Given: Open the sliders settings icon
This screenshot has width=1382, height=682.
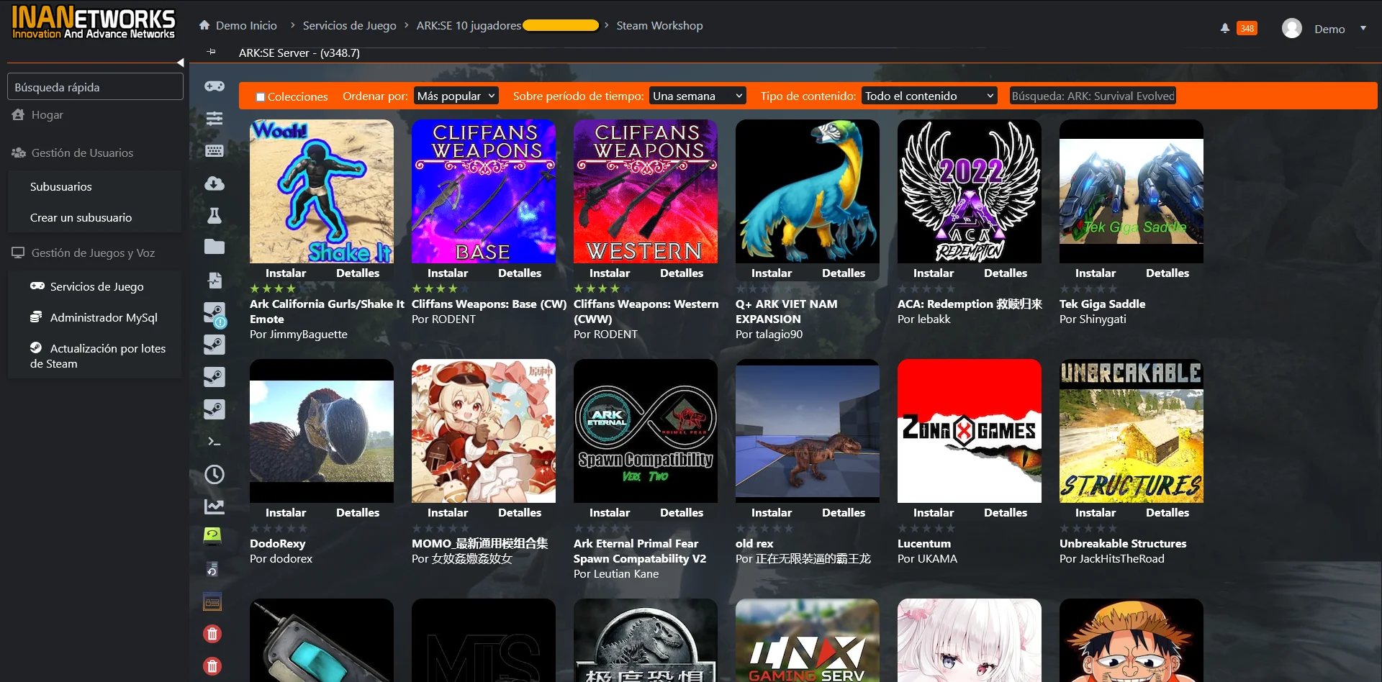Looking at the screenshot, I should (x=214, y=119).
